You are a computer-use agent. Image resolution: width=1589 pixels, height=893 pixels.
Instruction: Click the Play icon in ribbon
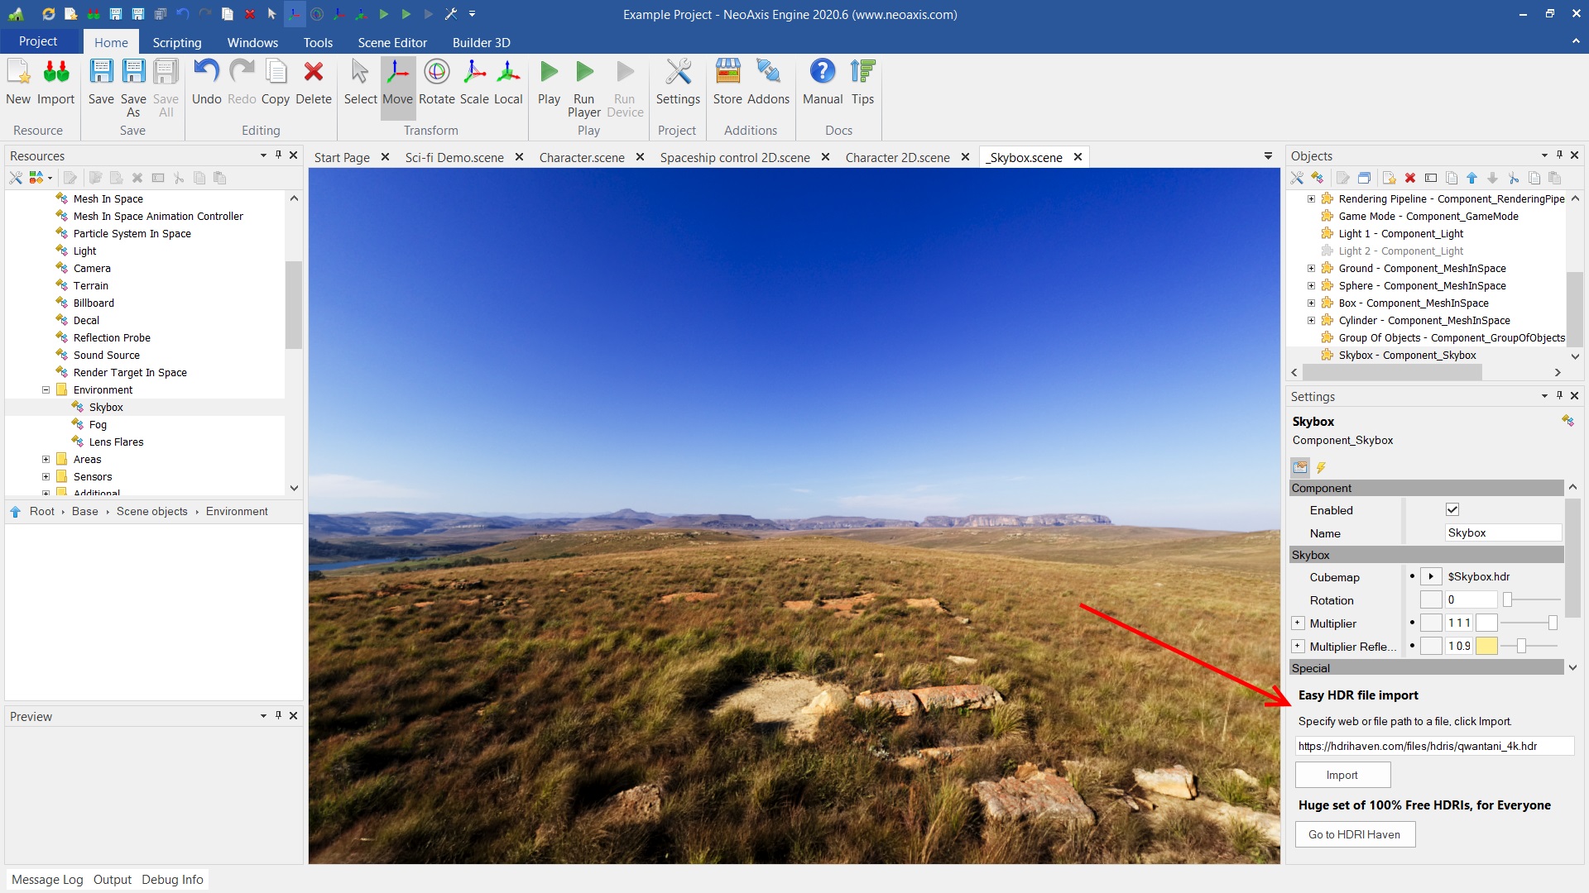tap(549, 73)
